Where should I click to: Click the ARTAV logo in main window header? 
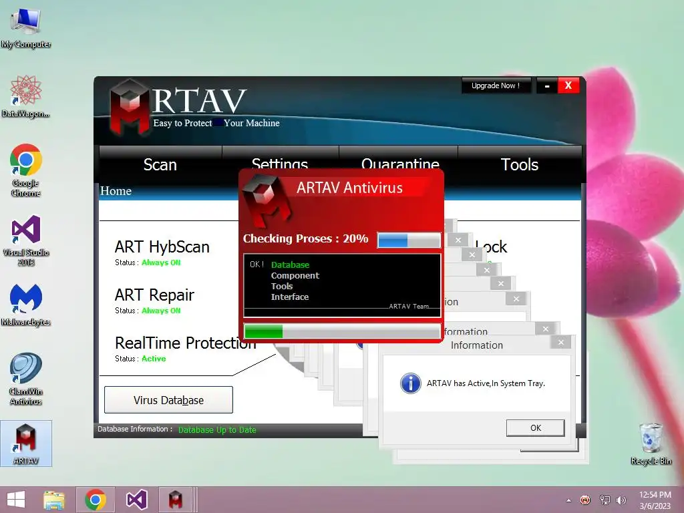pos(130,108)
